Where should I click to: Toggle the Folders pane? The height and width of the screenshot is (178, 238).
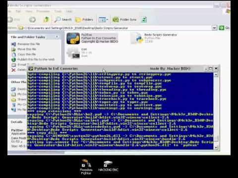[84, 20]
